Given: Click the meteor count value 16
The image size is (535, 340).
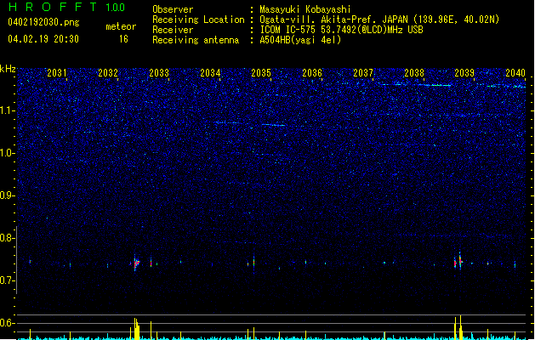Looking at the screenshot, I should click(x=123, y=39).
